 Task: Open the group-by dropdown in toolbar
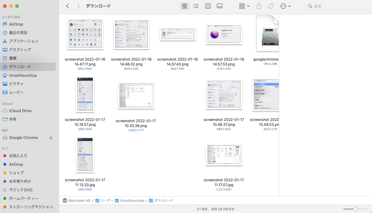244,6
